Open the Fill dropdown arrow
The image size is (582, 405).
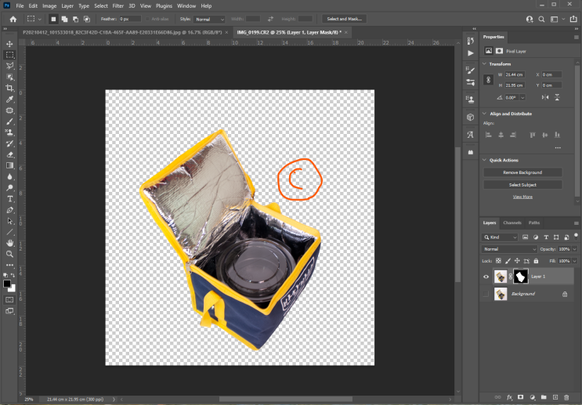click(575, 261)
